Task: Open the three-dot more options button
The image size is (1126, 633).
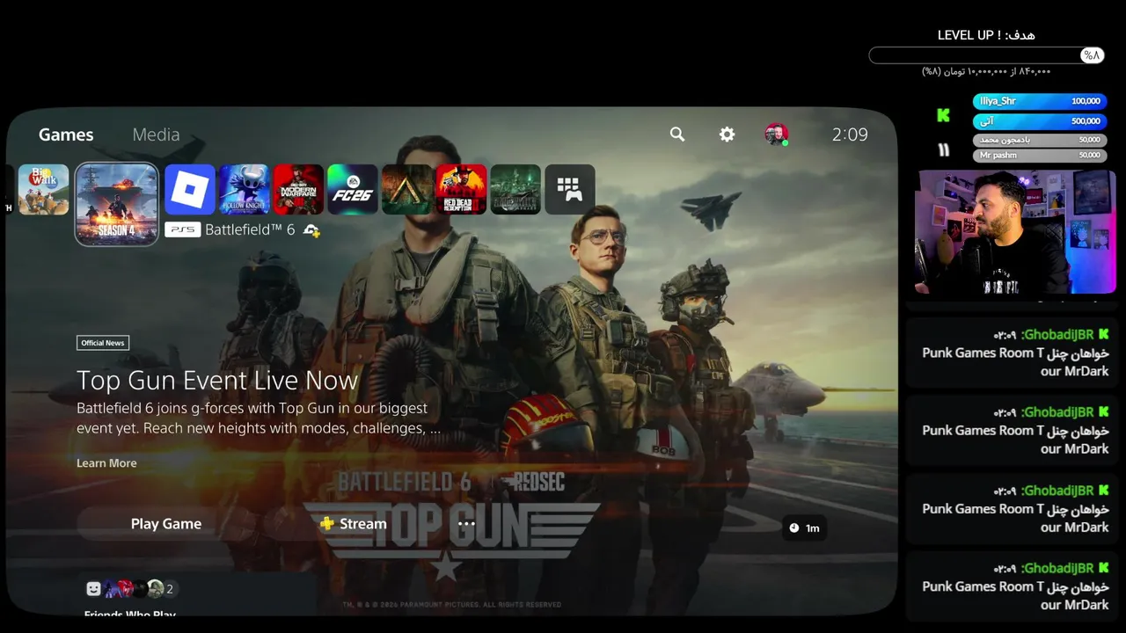Action: pyautogui.click(x=466, y=524)
